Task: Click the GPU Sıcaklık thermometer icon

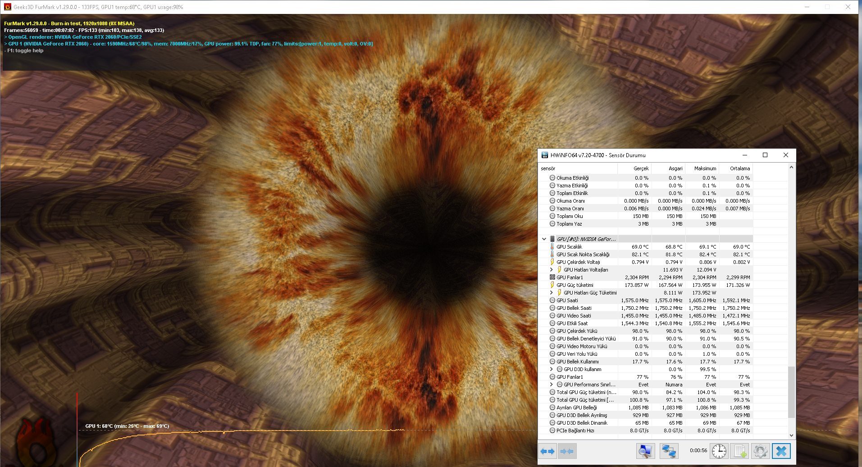Action: click(552, 247)
